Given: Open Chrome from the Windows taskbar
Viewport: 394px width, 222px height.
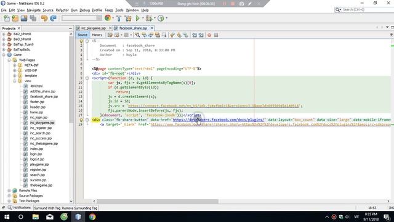Looking at the screenshot, I should pyautogui.click(x=92, y=216).
